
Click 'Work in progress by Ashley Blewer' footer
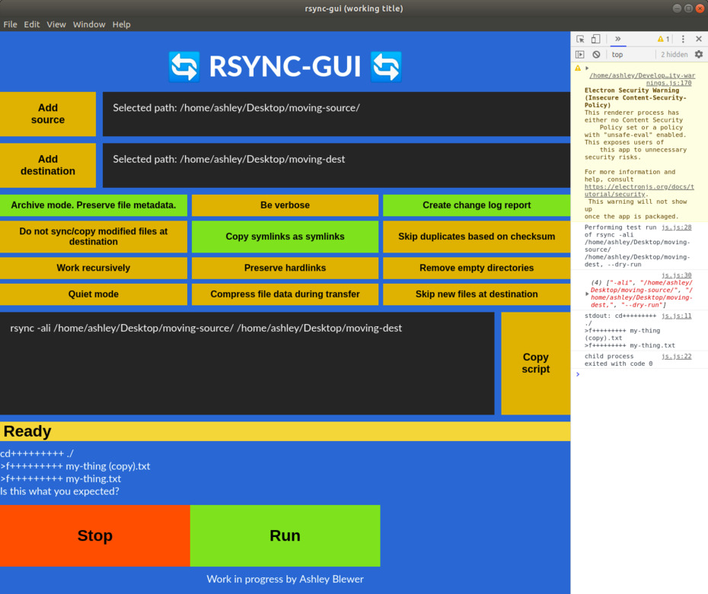(x=285, y=579)
